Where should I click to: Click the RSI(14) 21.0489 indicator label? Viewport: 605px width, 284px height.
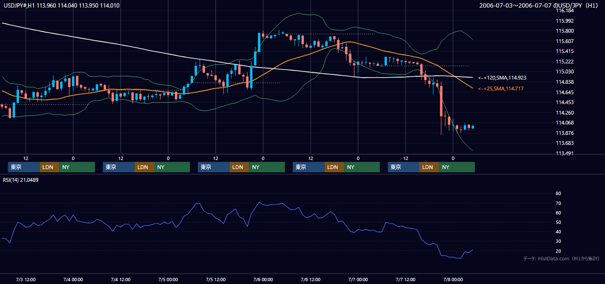[x=21, y=179]
